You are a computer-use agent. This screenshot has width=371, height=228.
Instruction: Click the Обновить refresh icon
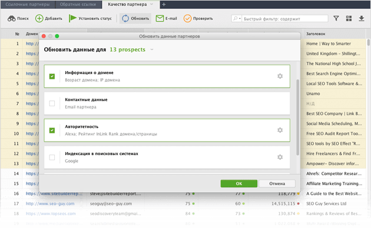click(x=125, y=18)
